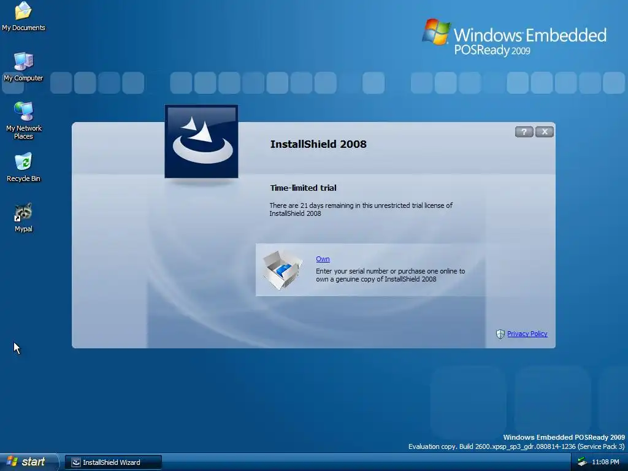Close the InstallShield 2008 trial dialog
The image size is (628, 471).
click(x=545, y=132)
